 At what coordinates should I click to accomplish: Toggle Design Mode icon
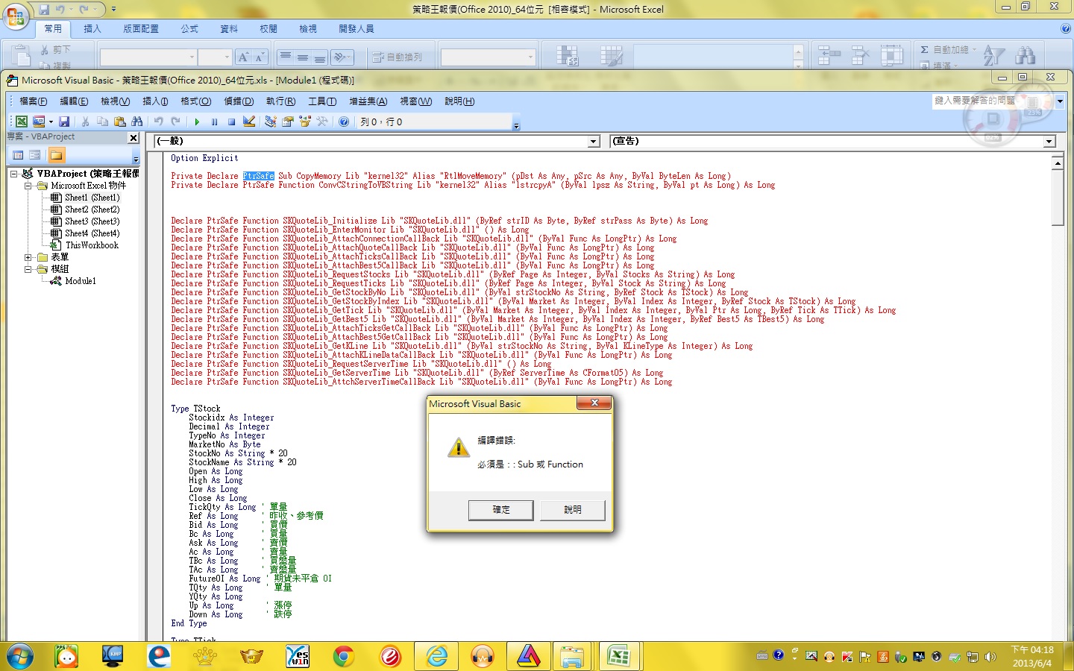click(249, 122)
